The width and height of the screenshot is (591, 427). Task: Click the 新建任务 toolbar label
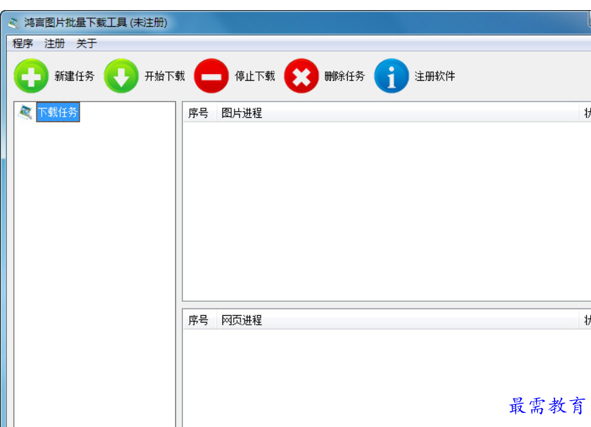(73, 76)
